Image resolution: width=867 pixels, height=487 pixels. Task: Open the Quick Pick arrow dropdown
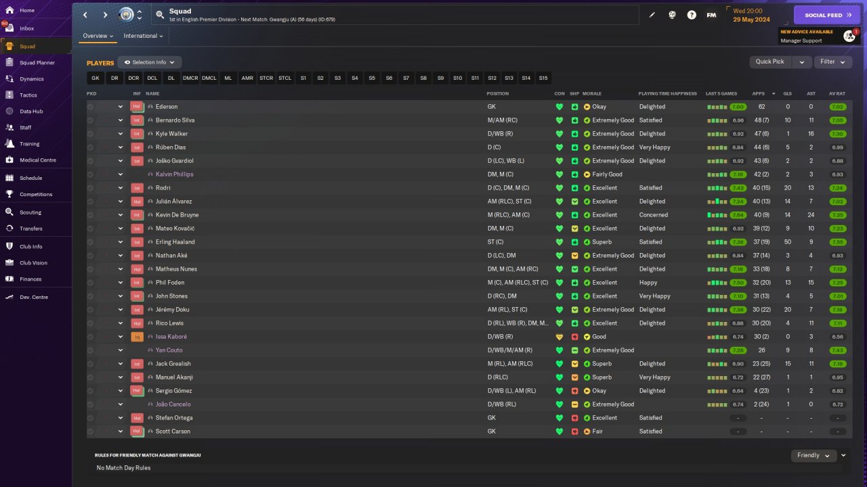[802, 62]
